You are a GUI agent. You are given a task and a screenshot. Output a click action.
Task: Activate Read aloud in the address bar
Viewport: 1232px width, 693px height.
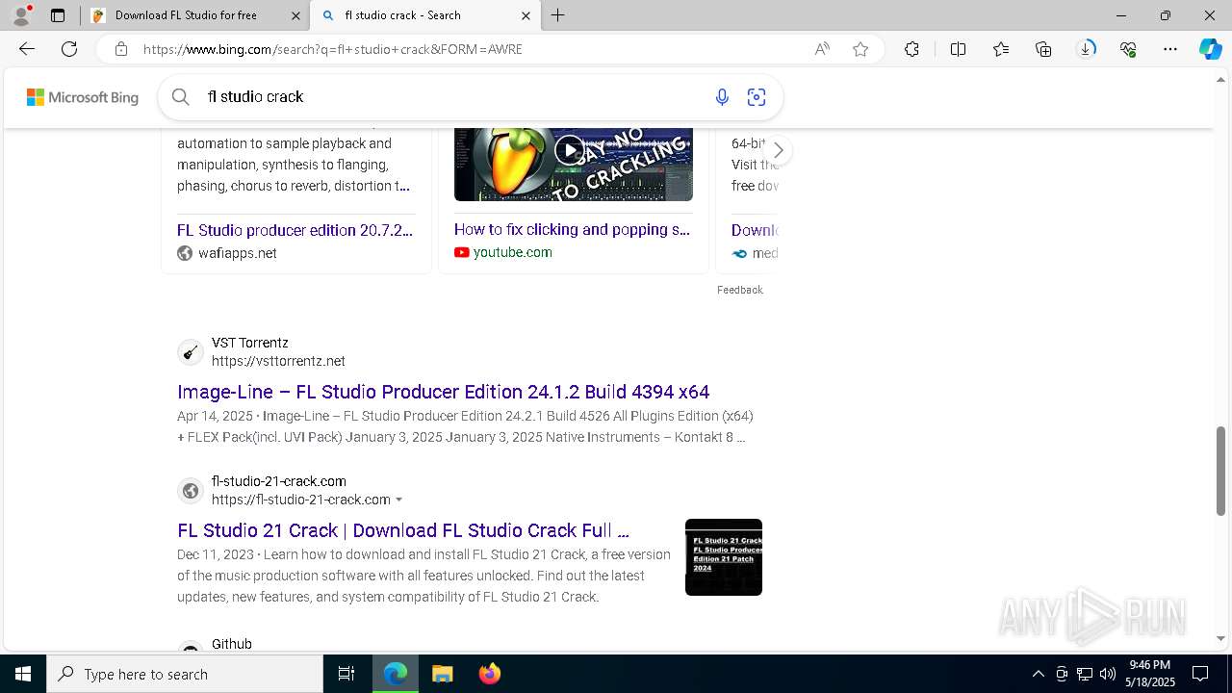tap(822, 49)
